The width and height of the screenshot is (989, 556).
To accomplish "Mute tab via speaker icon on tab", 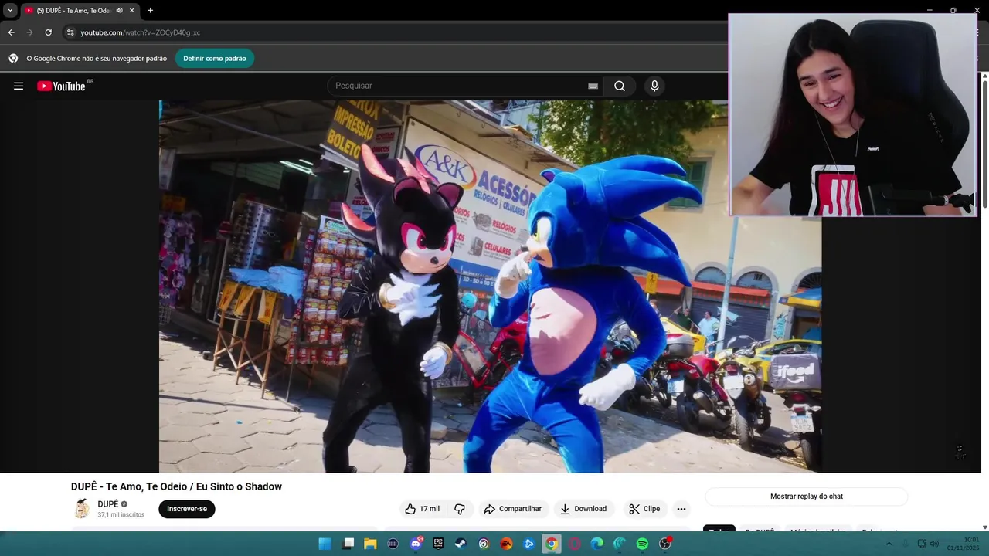I will [x=119, y=10].
